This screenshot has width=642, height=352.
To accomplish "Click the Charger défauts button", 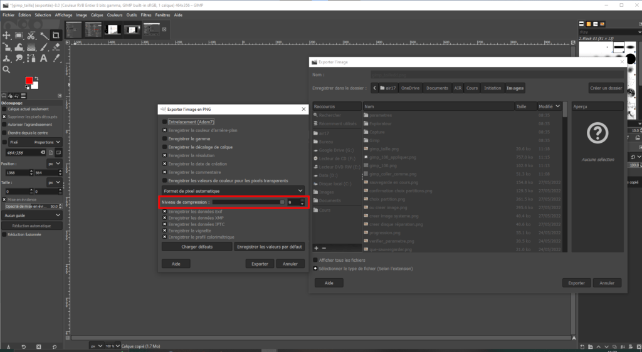I will (x=197, y=247).
